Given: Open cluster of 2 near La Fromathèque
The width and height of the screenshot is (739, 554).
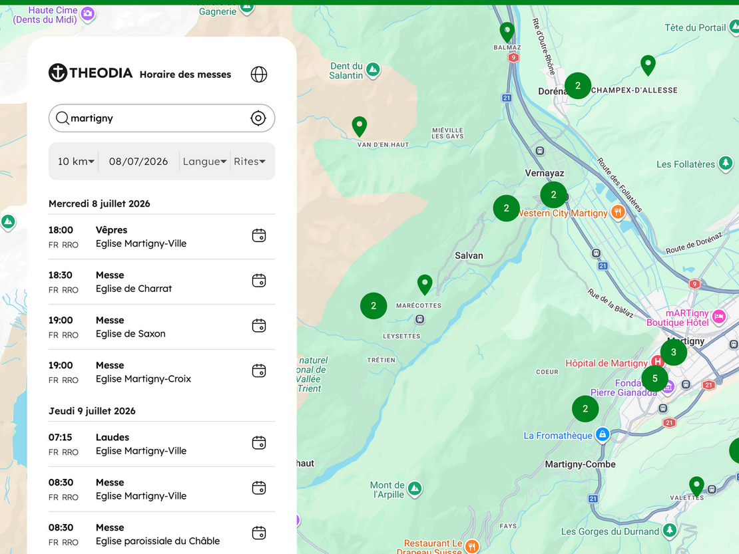Looking at the screenshot, I should (585, 408).
